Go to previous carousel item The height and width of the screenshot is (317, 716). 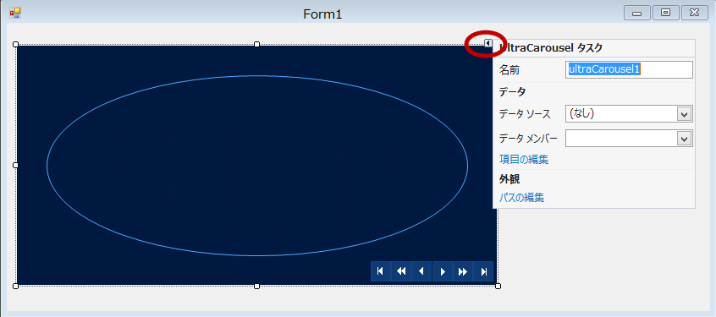coord(421,271)
